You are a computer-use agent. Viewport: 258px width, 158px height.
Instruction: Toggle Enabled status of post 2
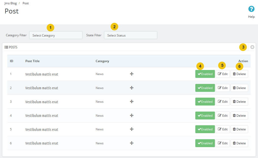click(205, 88)
